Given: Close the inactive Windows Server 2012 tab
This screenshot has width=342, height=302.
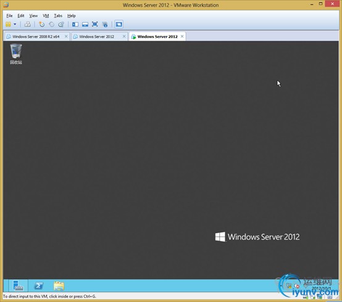Looking at the screenshot, I should click(x=124, y=36).
